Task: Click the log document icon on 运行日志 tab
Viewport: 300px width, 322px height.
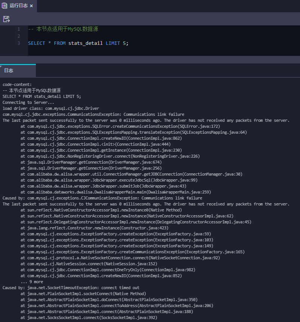Action: coord(4,6)
